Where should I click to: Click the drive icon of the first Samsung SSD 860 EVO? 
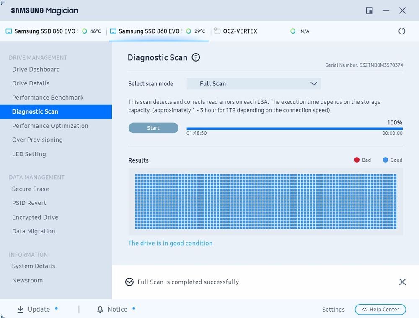(9, 31)
